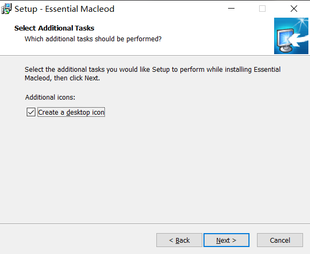The width and height of the screenshot is (310, 254).
Task: Click 'Which additional tasks should be performed?' subtitle
Action: pos(93,39)
